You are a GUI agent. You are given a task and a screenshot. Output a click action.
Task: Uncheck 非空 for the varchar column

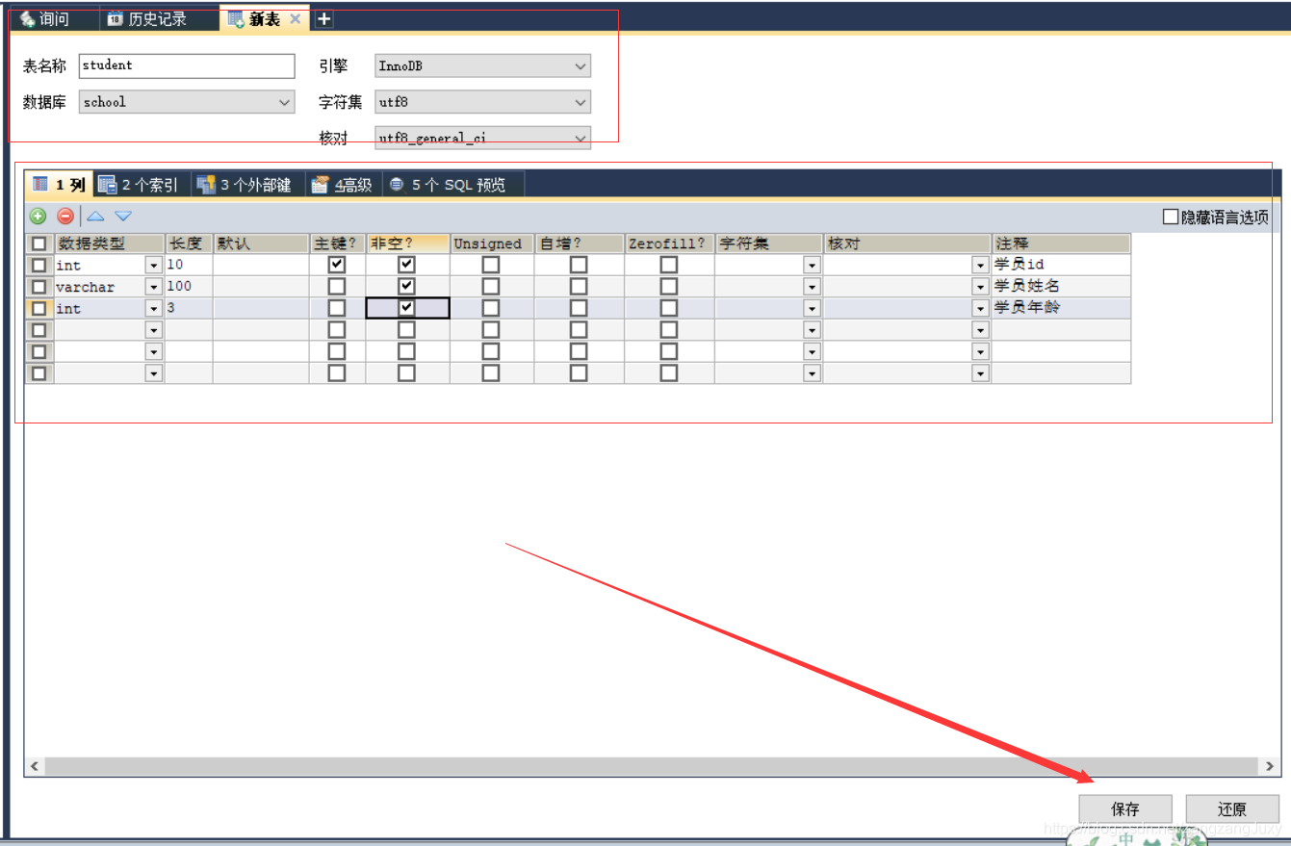pyautogui.click(x=406, y=286)
